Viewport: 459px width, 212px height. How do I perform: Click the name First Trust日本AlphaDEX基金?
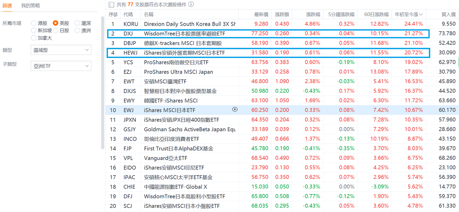[179, 148]
